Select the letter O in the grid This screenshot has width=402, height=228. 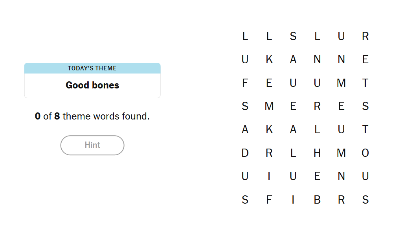[x=365, y=153]
